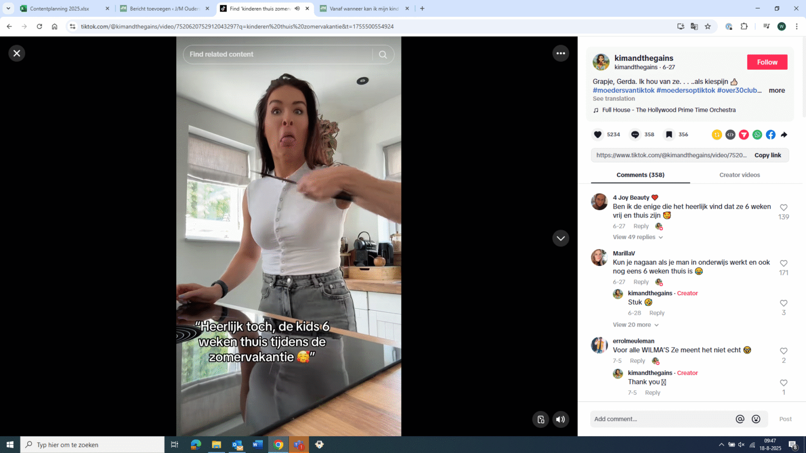Viewport: 806px width, 453px height.
Task: Share the video to WhatsApp
Action: 757,135
